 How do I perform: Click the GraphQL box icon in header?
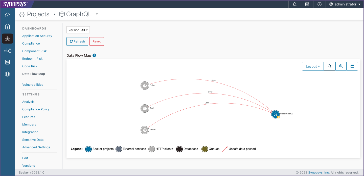(x=62, y=14)
